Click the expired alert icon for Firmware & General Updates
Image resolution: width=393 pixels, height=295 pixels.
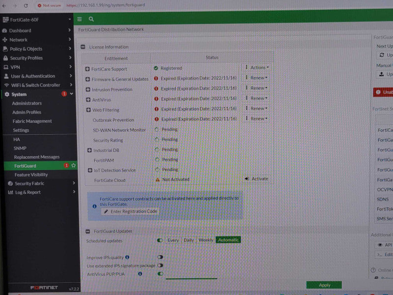pyautogui.click(x=156, y=79)
